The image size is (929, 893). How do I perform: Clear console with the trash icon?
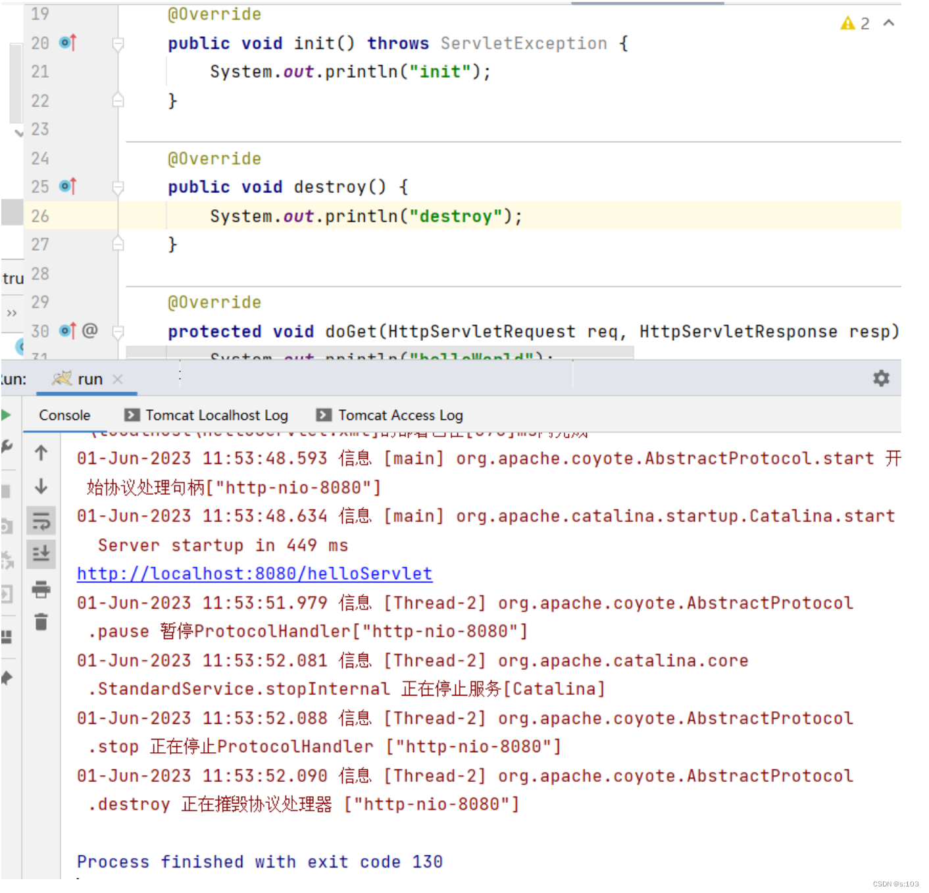[41, 622]
